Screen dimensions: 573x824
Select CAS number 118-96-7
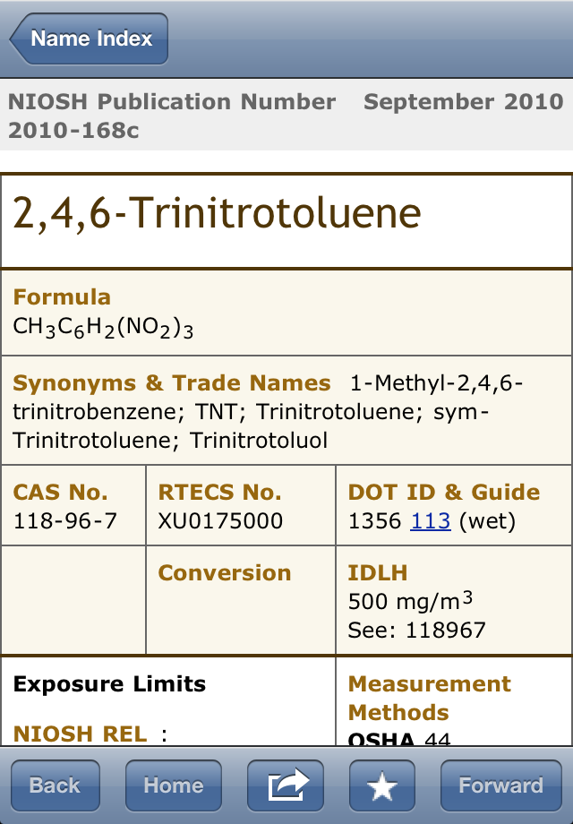pos(64,521)
